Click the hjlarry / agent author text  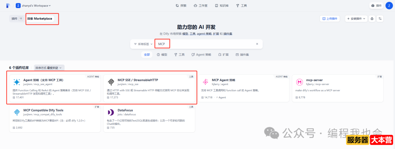(x=220, y=84)
